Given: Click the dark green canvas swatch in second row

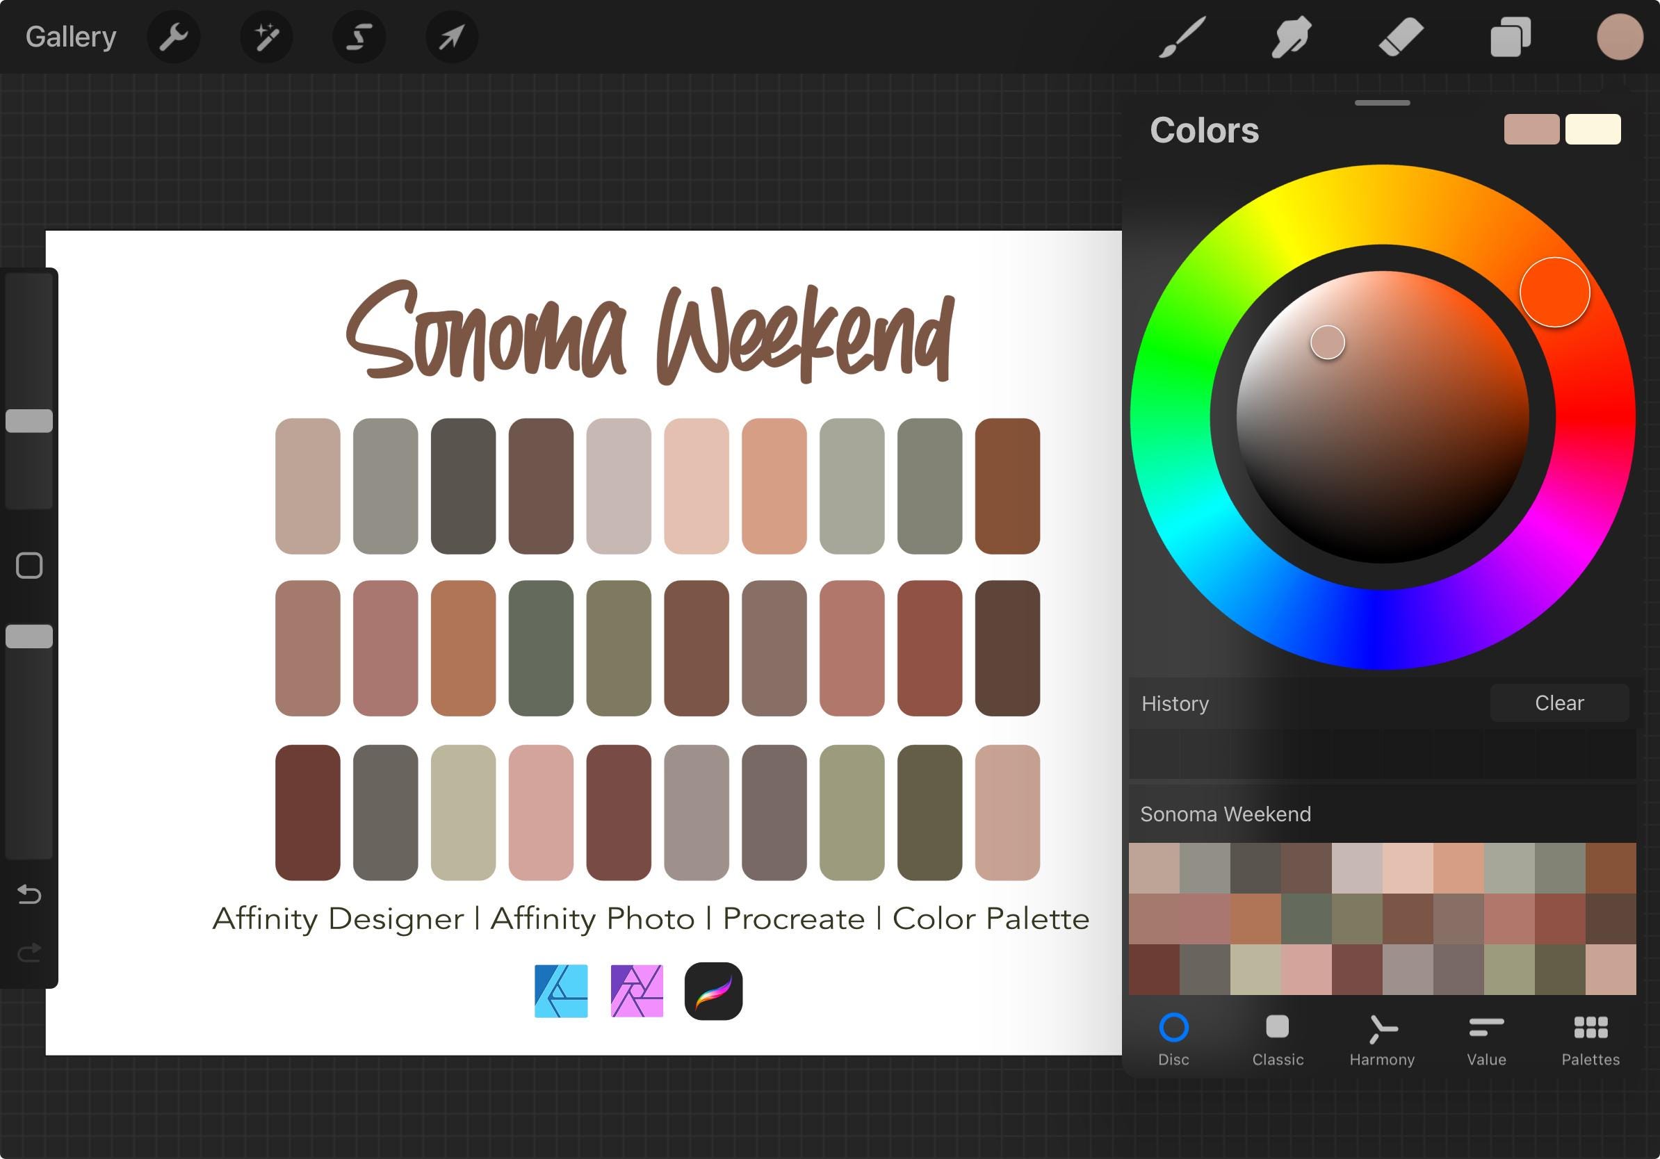Looking at the screenshot, I should point(541,648).
